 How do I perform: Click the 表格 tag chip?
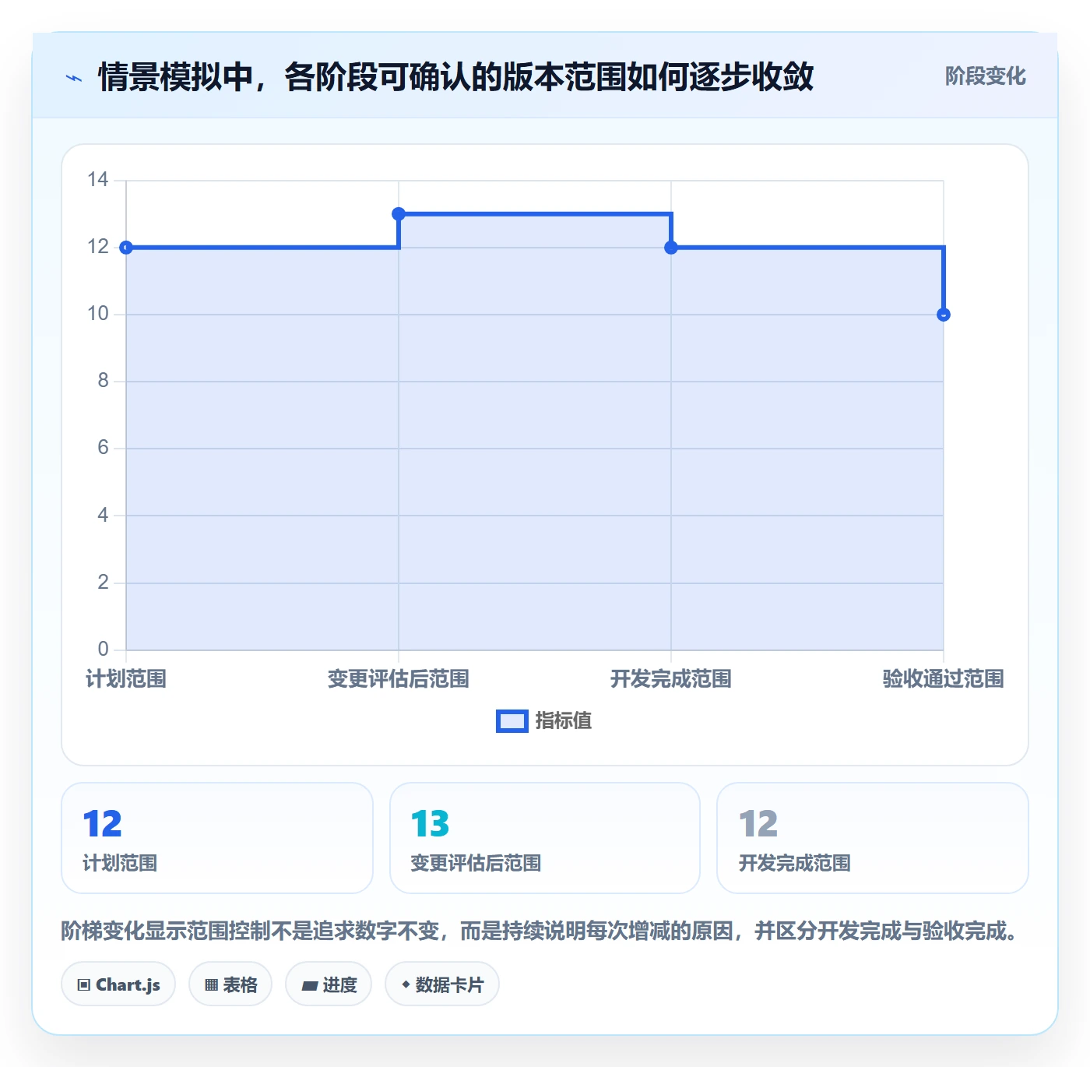tap(230, 984)
